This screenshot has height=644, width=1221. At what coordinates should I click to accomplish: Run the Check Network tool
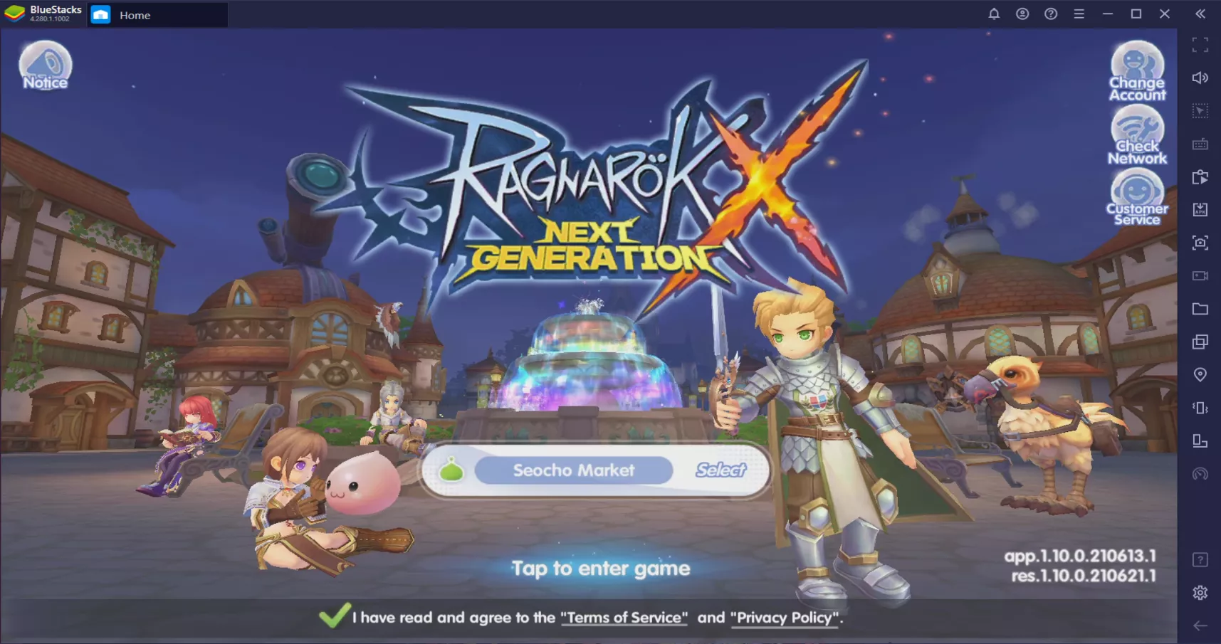click(1137, 134)
